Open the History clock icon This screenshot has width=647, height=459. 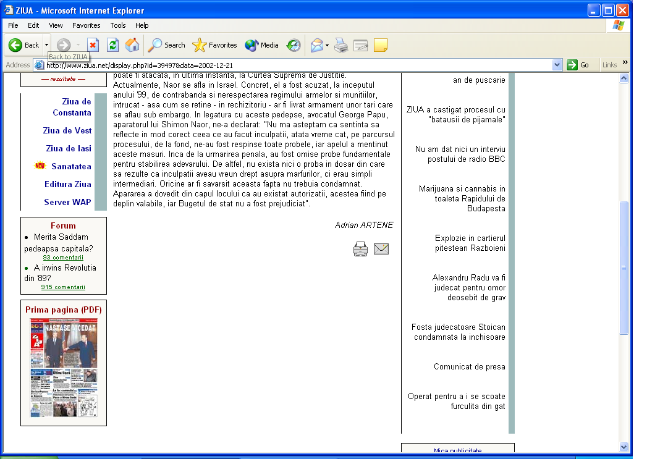click(x=294, y=45)
